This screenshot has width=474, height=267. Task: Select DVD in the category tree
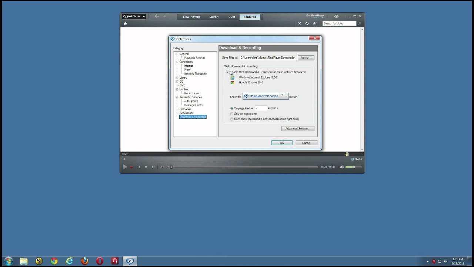point(182,85)
